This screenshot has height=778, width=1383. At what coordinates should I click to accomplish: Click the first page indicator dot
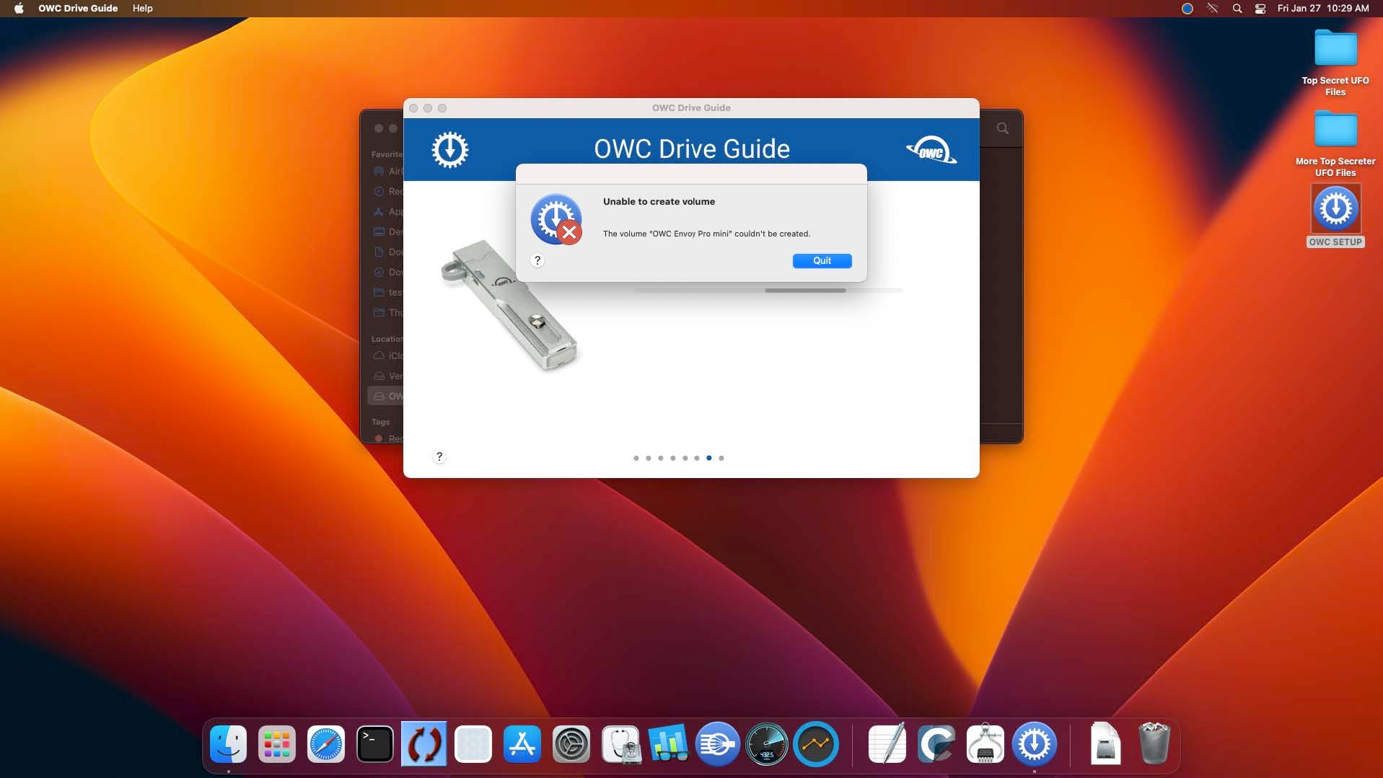[636, 458]
